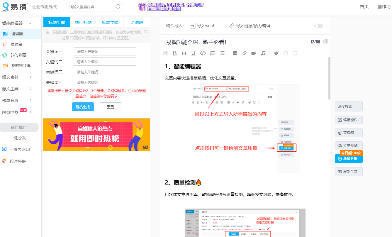Click the undo arrow icon

[x=285, y=53]
